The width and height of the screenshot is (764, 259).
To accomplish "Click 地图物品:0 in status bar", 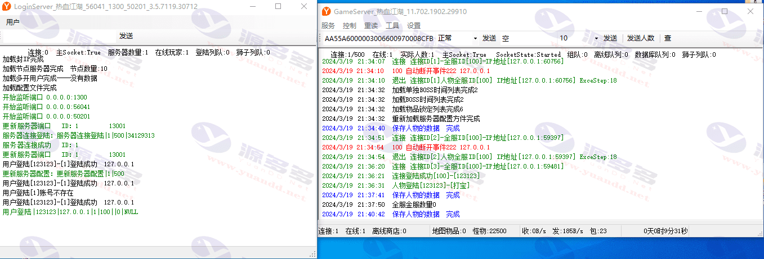I will coord(449,231).
